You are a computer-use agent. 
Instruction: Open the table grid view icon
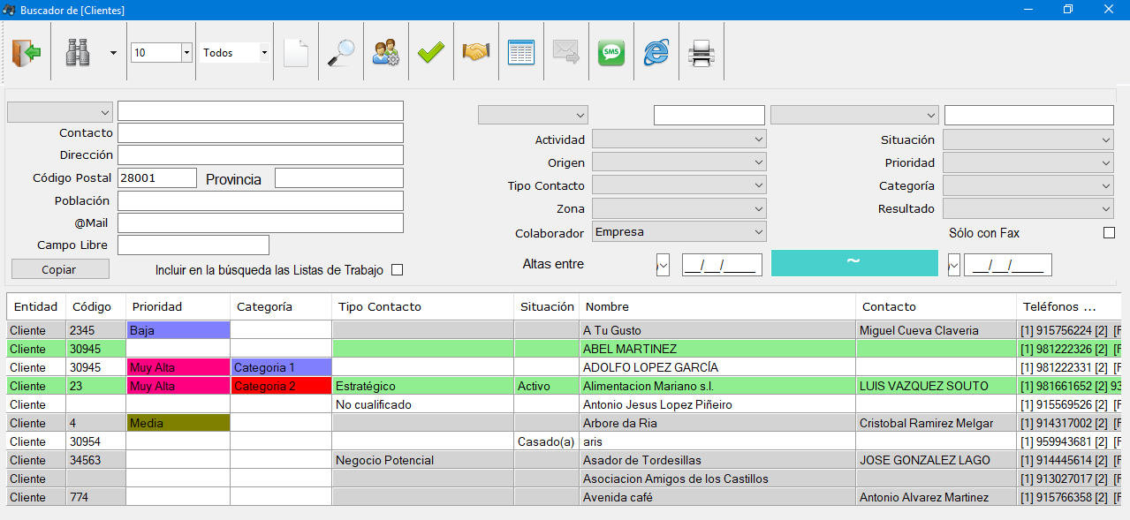click(521, 53)
